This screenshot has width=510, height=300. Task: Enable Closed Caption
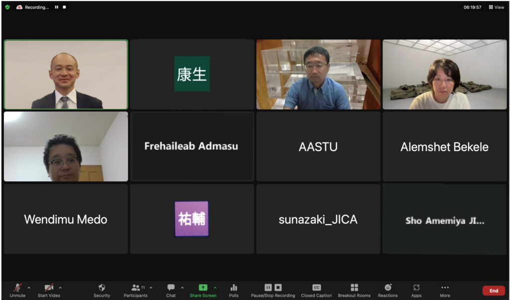[316, 288]
